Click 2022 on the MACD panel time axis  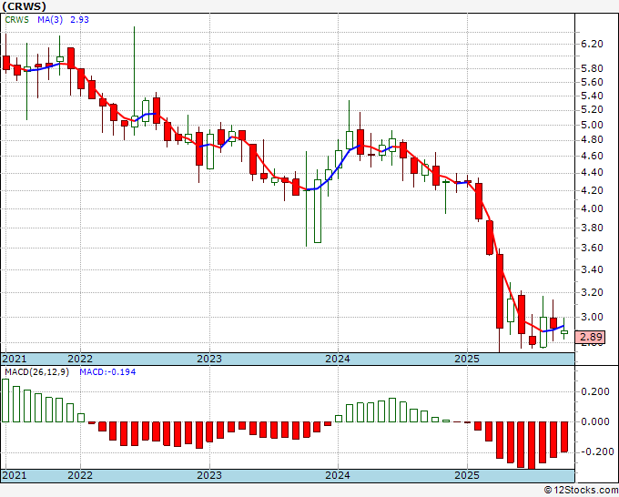pyautogui.click(x=80, y=475)
